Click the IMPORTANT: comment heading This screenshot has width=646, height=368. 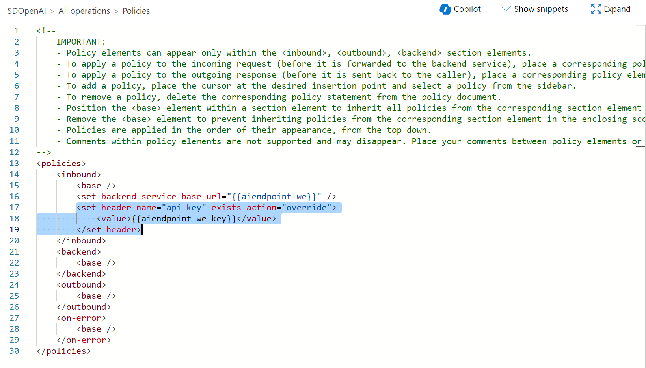click(x=81, y=42)
